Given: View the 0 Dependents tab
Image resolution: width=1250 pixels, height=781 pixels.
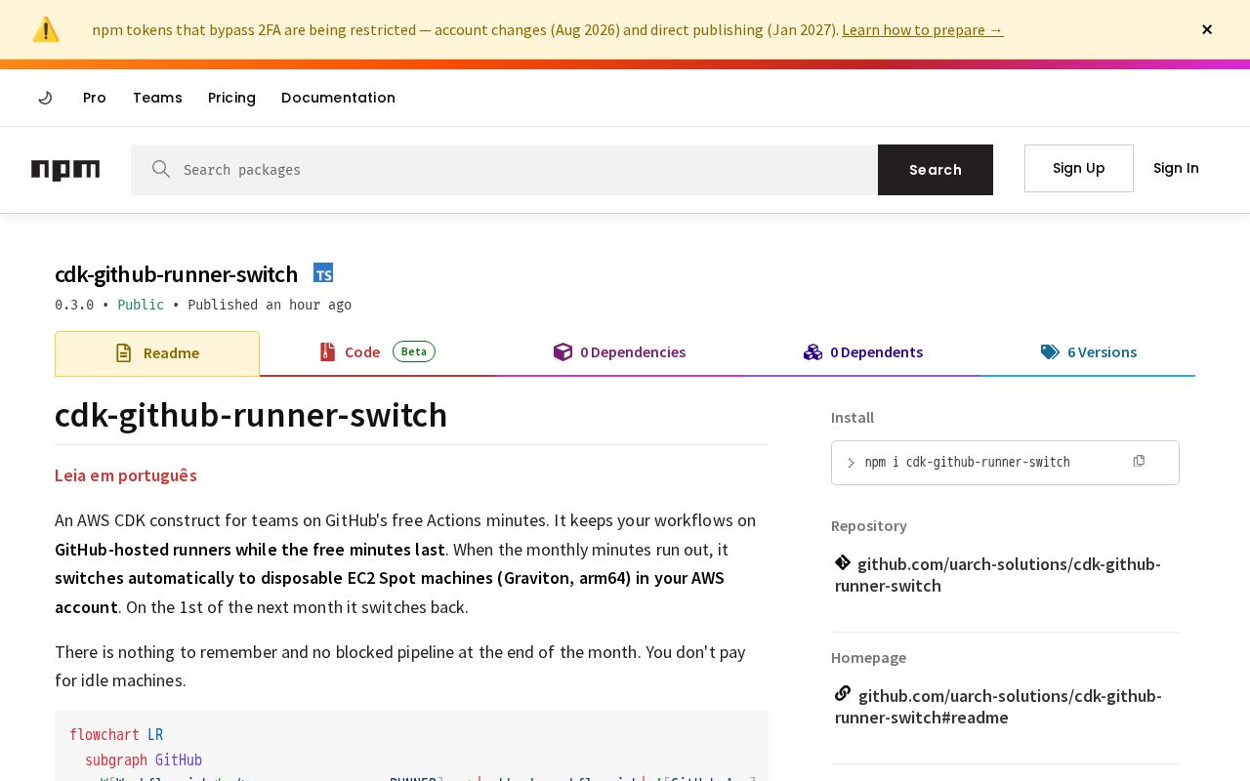Looking at the screenshot, I should [863, 352].
